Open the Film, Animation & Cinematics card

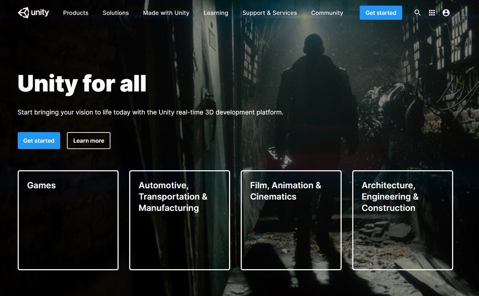291,220
